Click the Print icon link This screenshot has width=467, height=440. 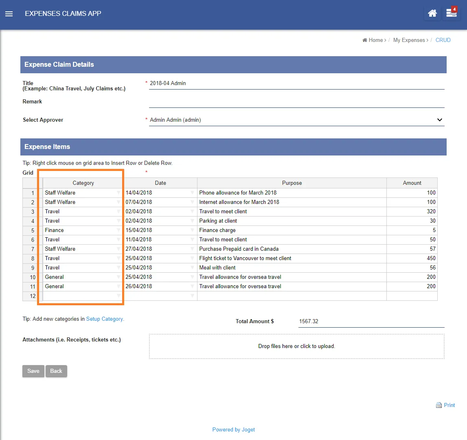pos(445,405)
